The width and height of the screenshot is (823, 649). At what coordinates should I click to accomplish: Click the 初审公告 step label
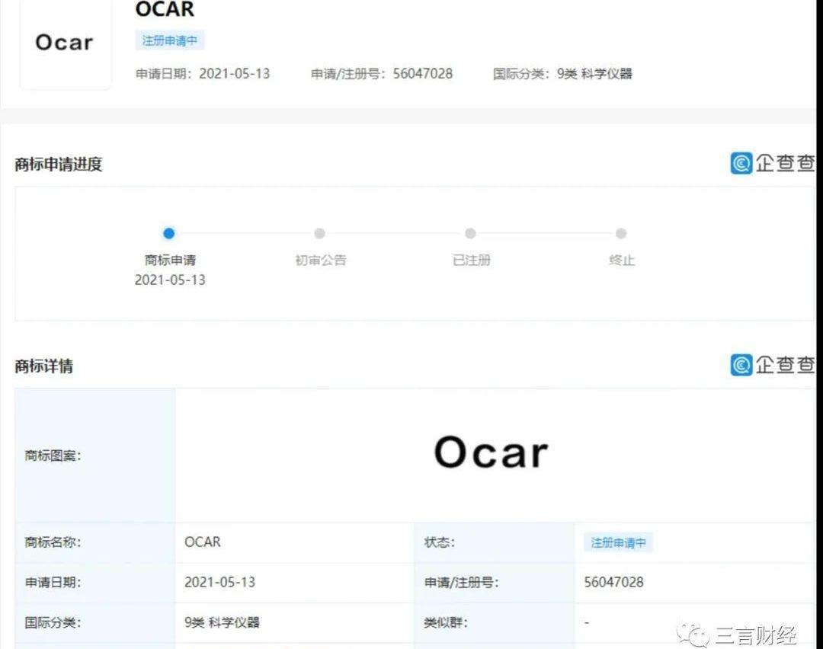[x=320, y=261]
